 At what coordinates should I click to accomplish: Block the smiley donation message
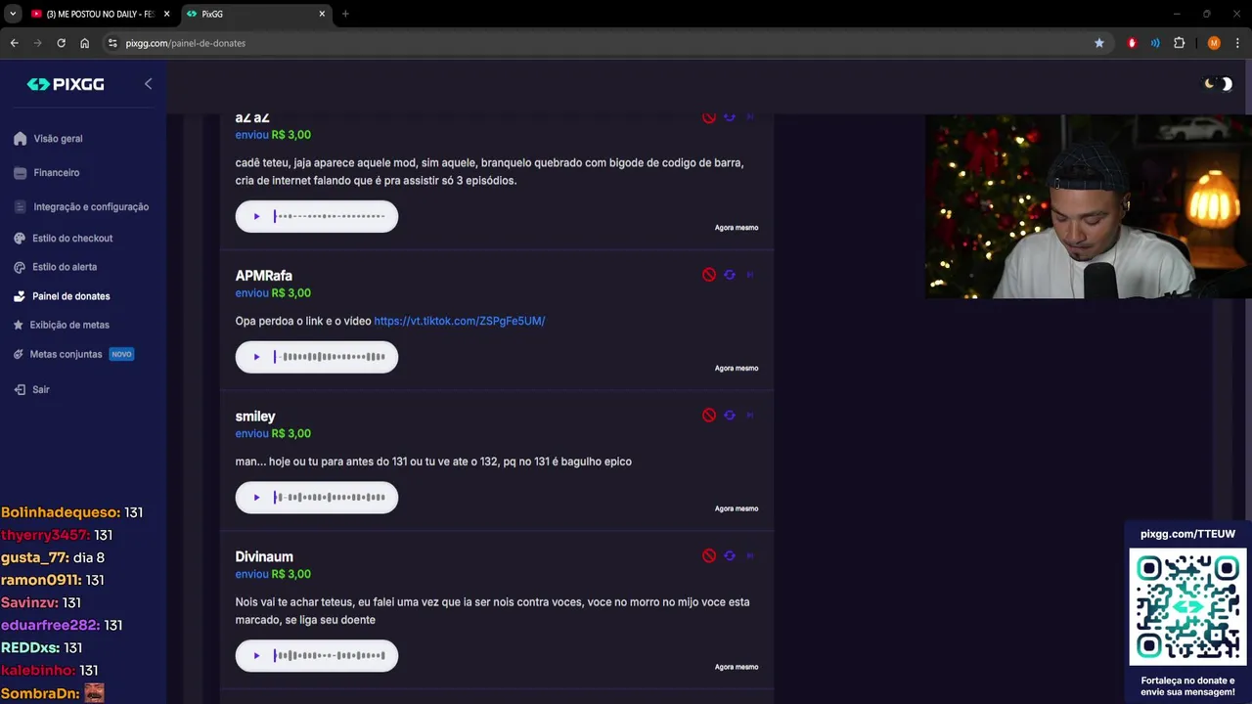[x=709, y=416]
